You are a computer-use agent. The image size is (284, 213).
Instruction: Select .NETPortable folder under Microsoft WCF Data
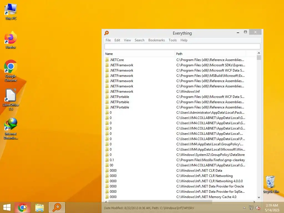(x=180, y=97)
